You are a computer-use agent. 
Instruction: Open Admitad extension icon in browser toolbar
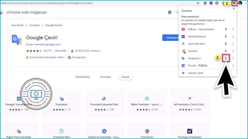tap(211, 3)
